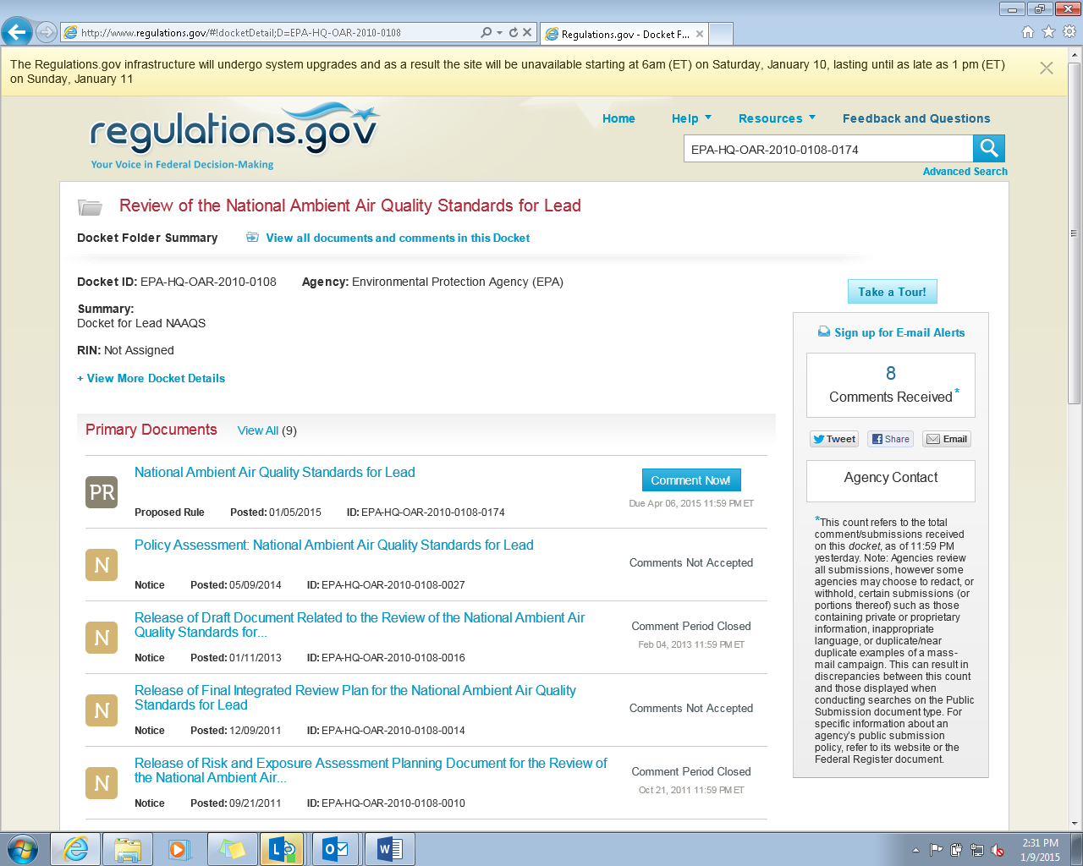Open the browser tools gear icon
This screenshot has height=866, width=1083.
(x=1069, y=32)
